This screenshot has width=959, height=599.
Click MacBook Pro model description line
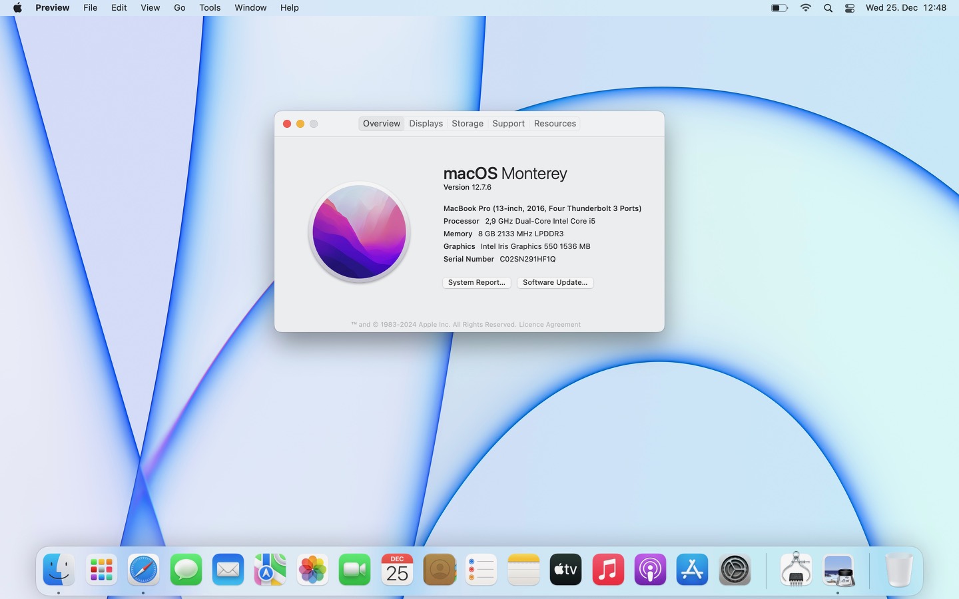(x=543, y=209)
